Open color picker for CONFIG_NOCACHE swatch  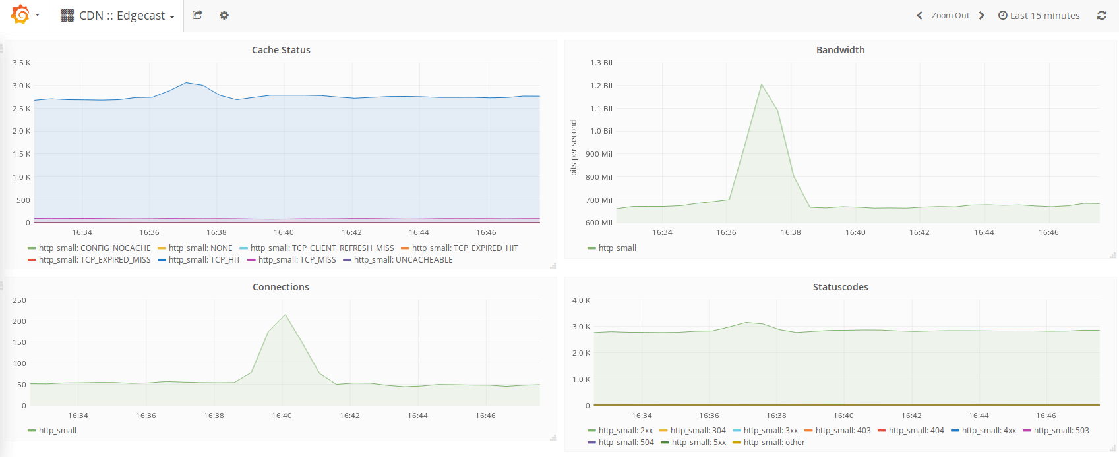click(x=32, y=248)
